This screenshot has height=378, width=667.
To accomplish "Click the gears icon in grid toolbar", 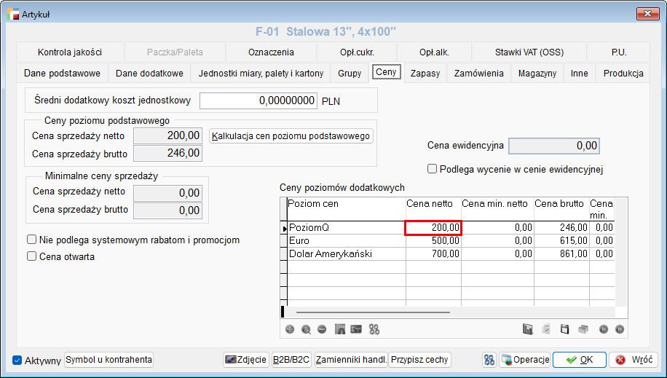I will [x=374, y=329].
